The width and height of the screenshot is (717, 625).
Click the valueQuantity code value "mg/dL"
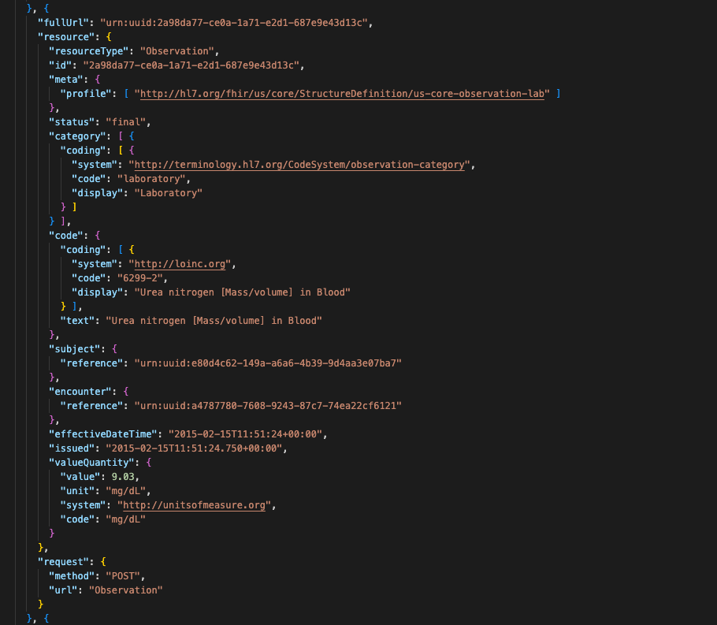pos(126,519)
